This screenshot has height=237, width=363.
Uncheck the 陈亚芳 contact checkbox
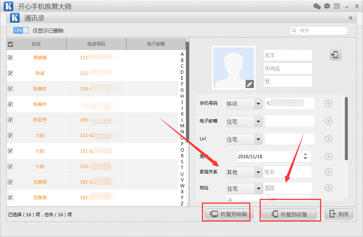point(10,120)
